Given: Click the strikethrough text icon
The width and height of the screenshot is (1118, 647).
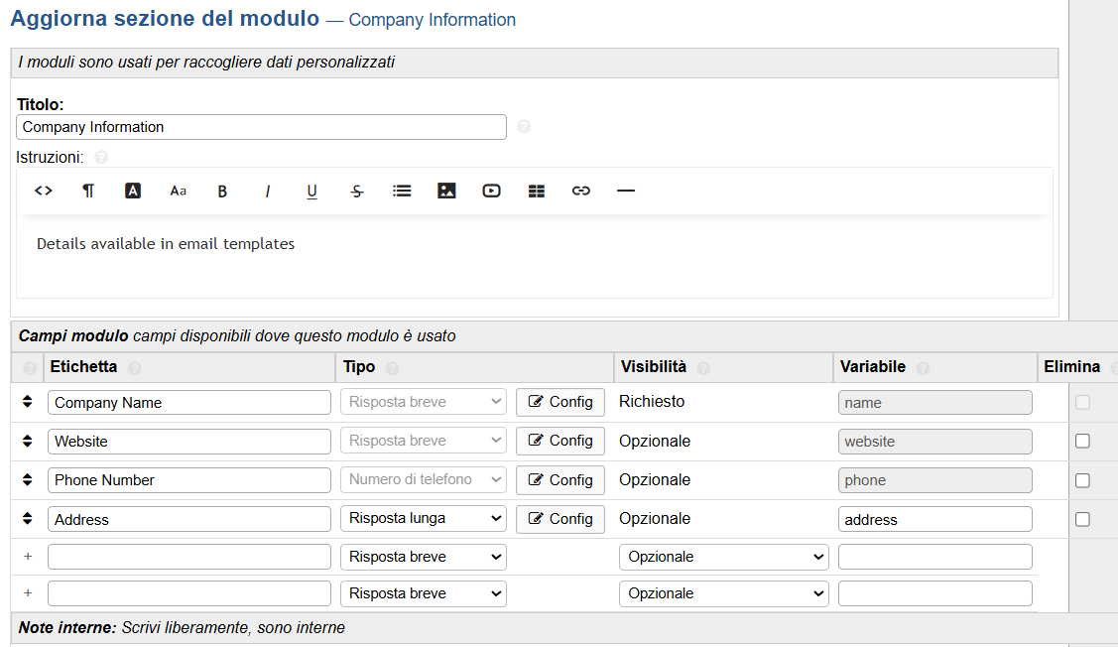Looking at the screenshot, I should [x=357, y=191].
